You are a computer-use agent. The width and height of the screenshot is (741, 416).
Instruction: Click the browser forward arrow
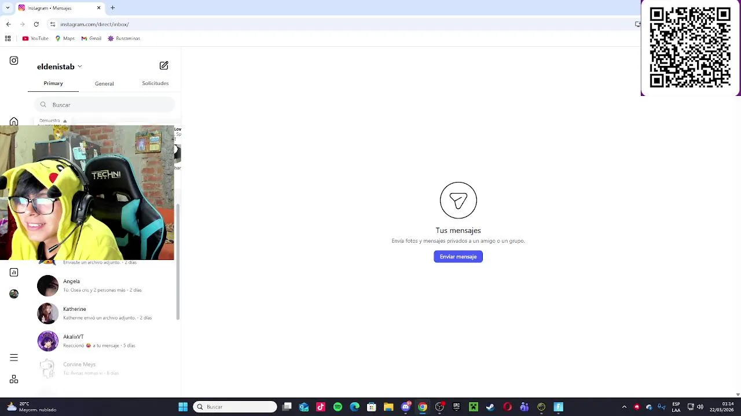22,24
